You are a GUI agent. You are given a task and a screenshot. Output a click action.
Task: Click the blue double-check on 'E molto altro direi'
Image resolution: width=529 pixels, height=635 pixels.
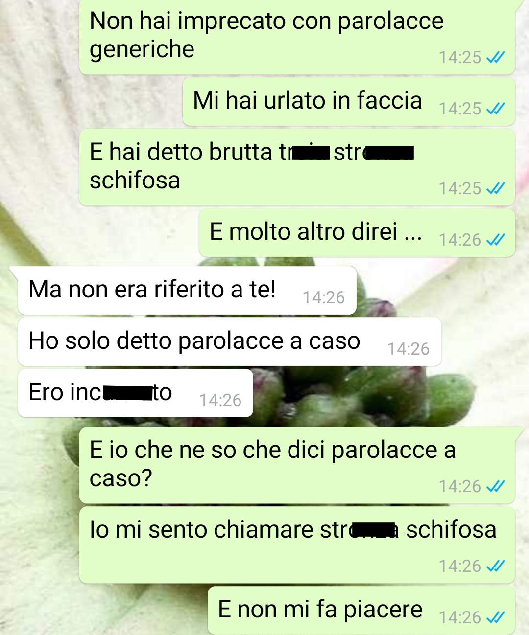(x=495, y=240)
